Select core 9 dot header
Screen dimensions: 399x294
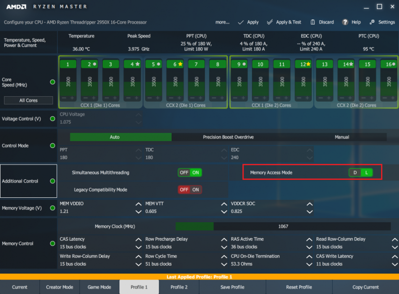point(239,64)
